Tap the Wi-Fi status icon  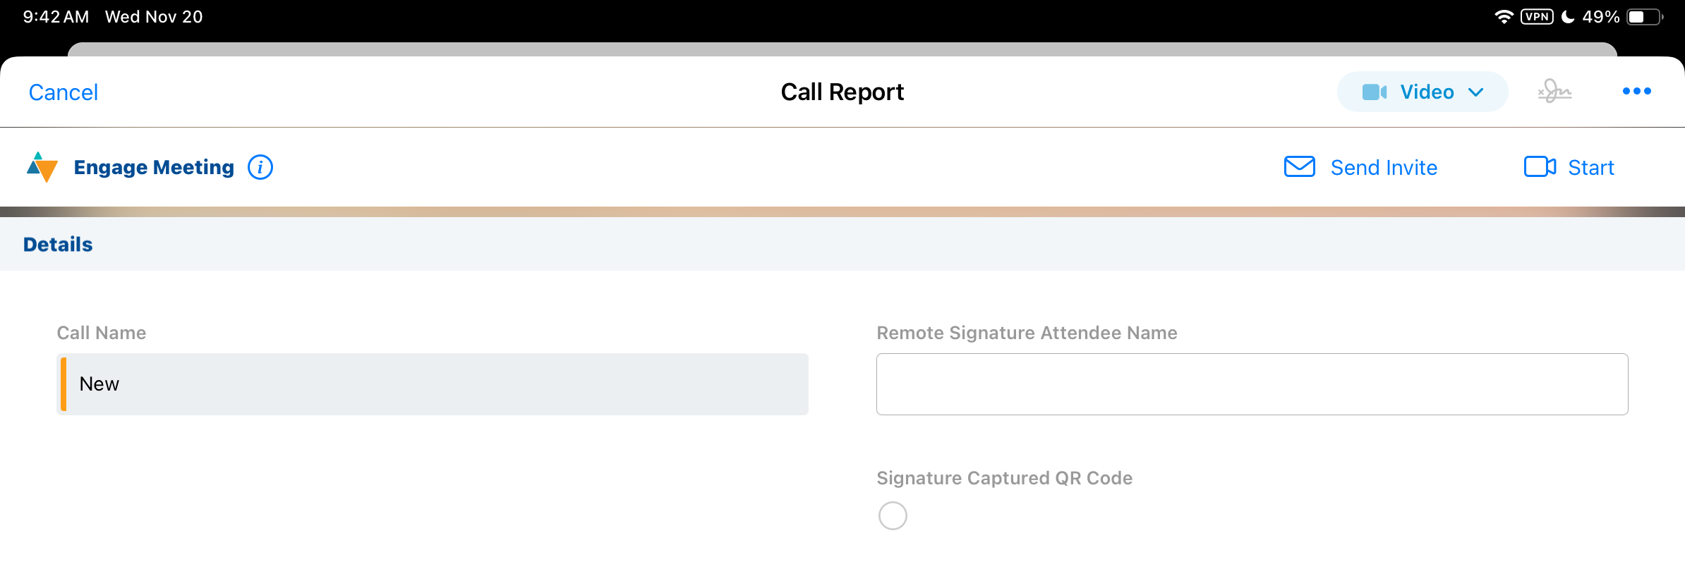[1504, 17]
